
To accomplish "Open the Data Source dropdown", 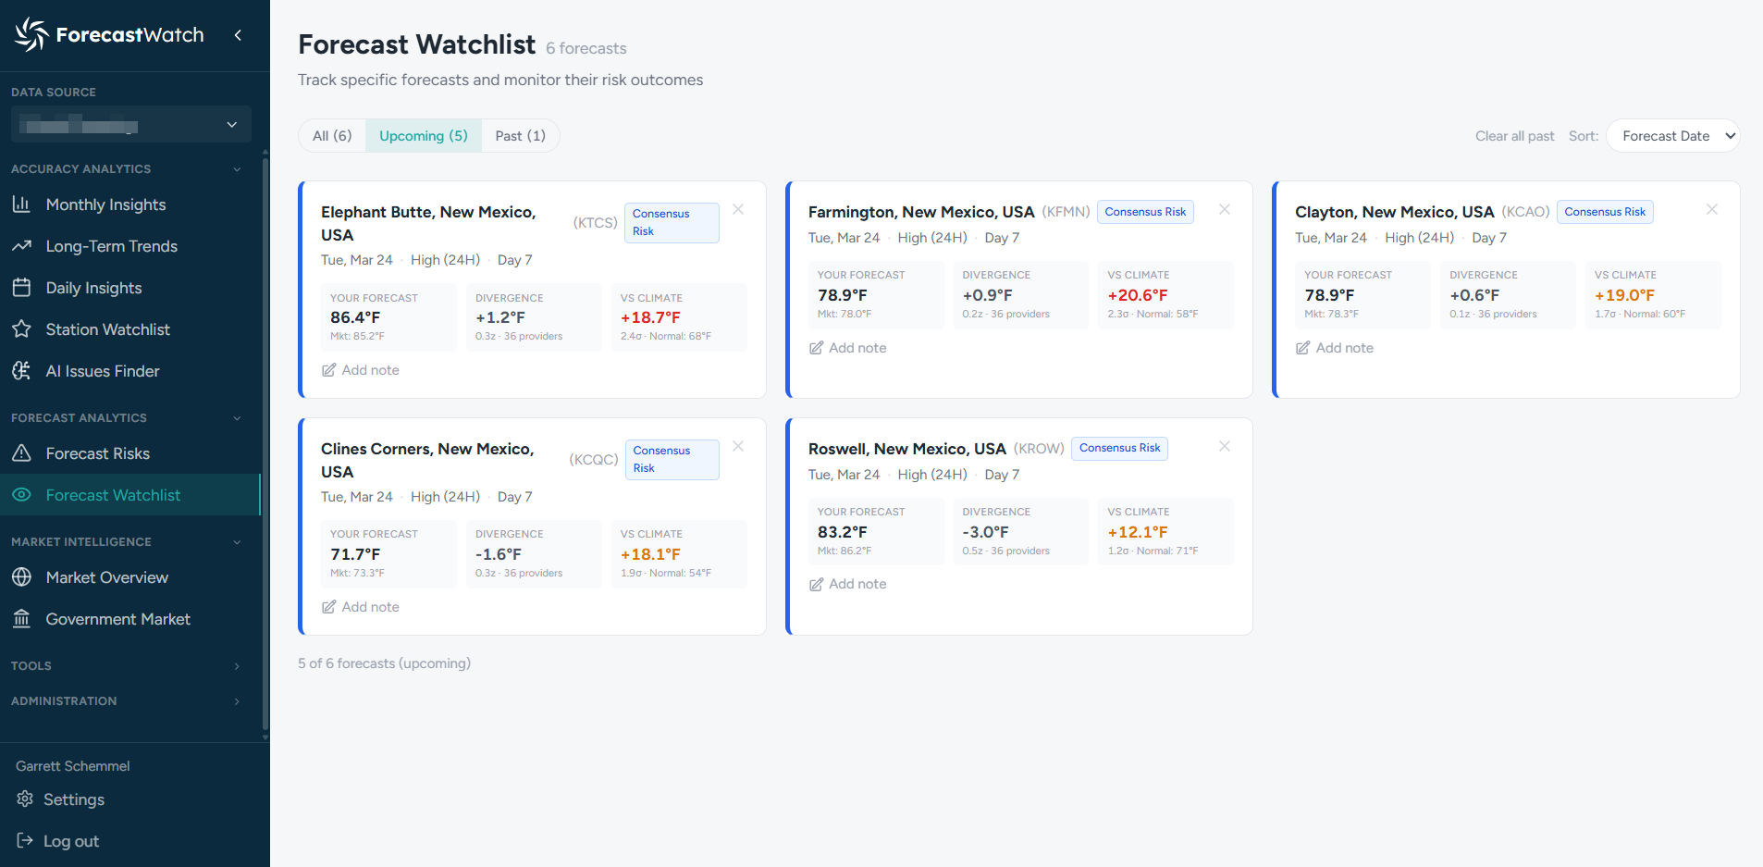I will (130, 125).
